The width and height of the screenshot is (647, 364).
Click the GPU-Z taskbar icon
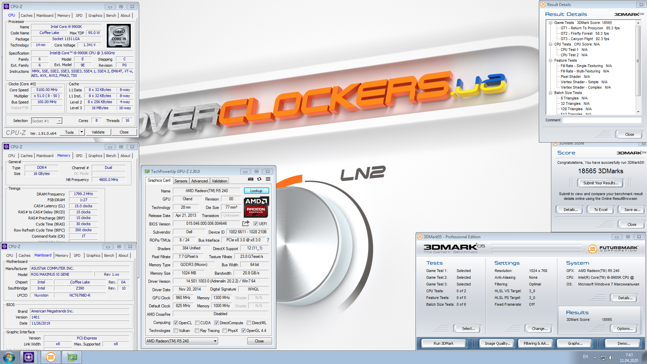[x=72, y=357]
